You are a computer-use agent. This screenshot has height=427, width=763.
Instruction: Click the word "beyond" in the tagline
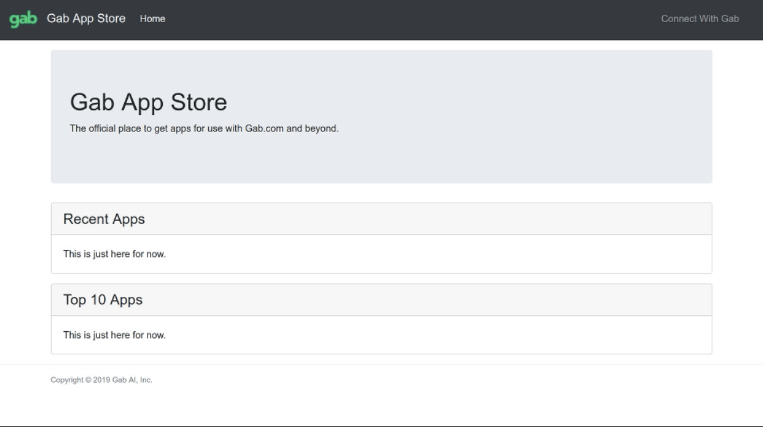321,128
